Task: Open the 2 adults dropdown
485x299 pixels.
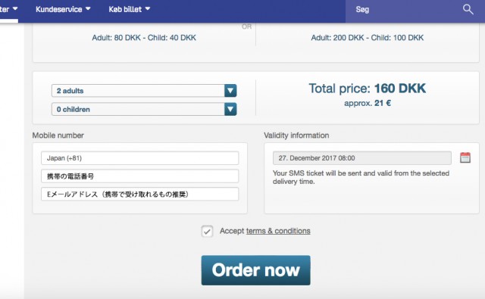Action: pos(144,91)
